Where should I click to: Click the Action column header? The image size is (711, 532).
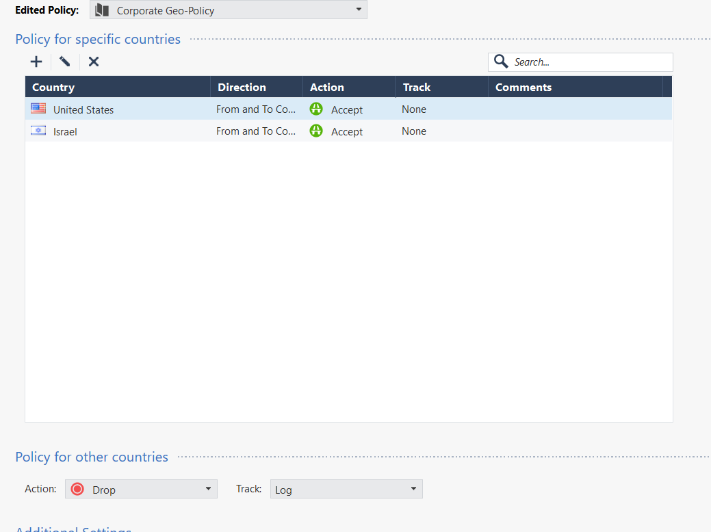(x=349, y=87)
